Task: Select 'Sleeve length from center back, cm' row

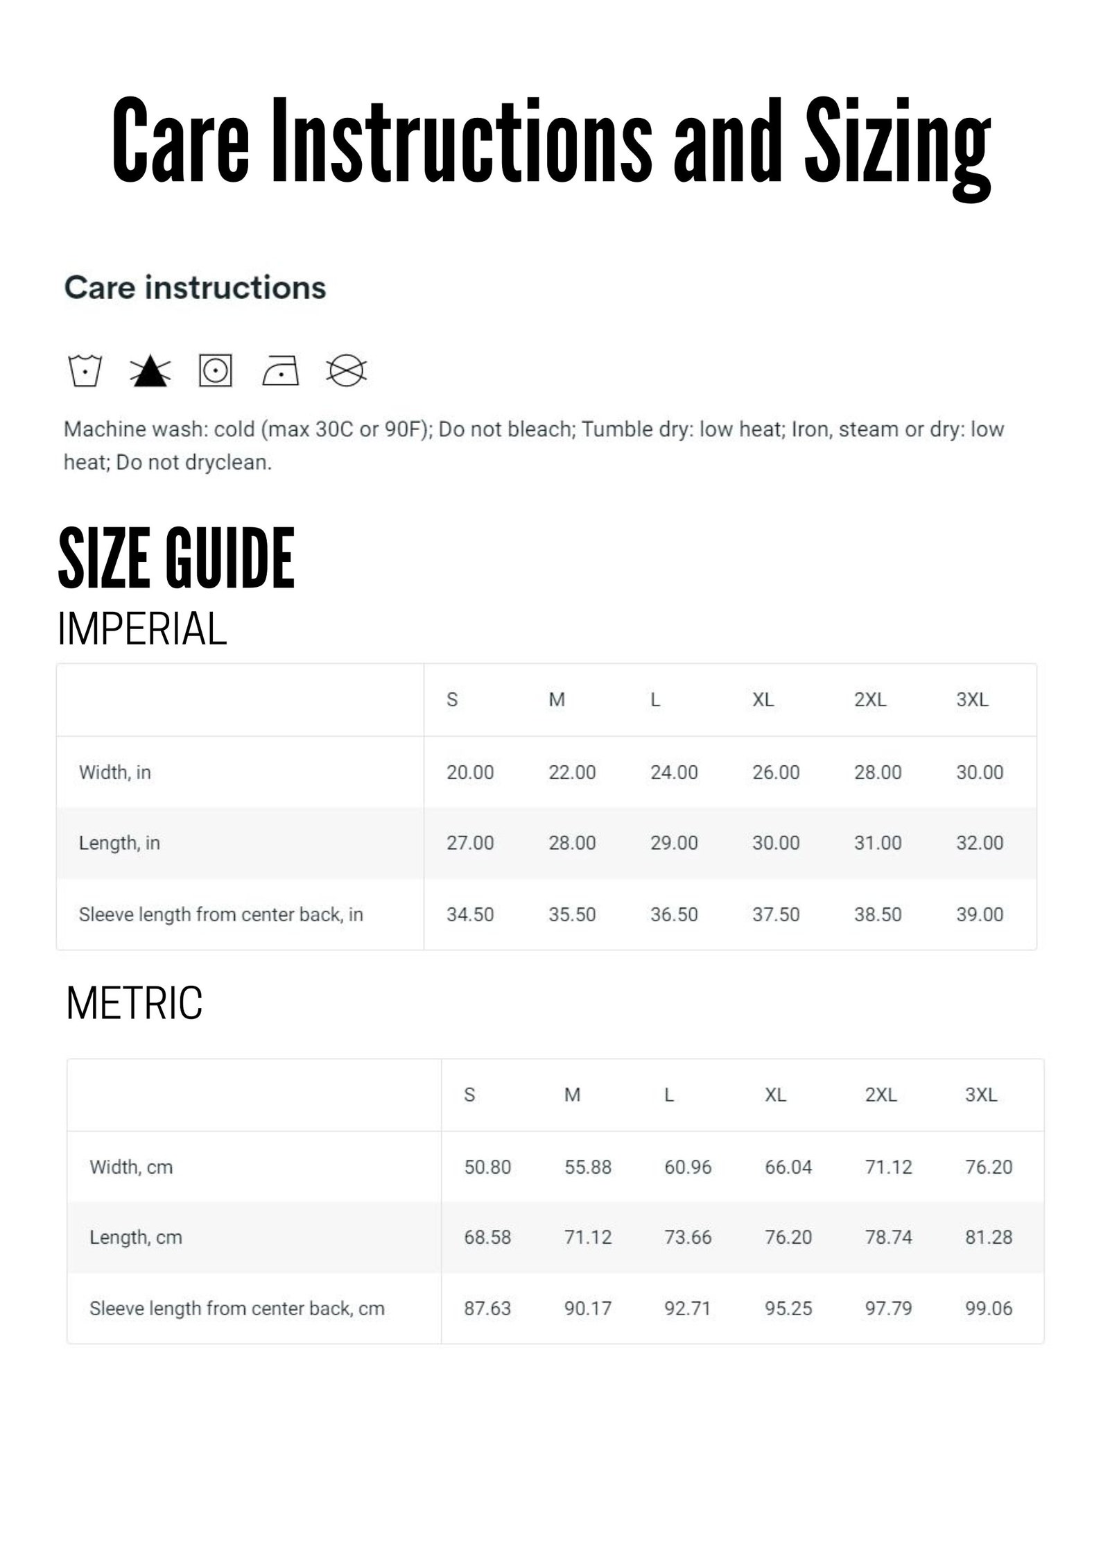Action: pyautogui.click(x=555, y=1308)
